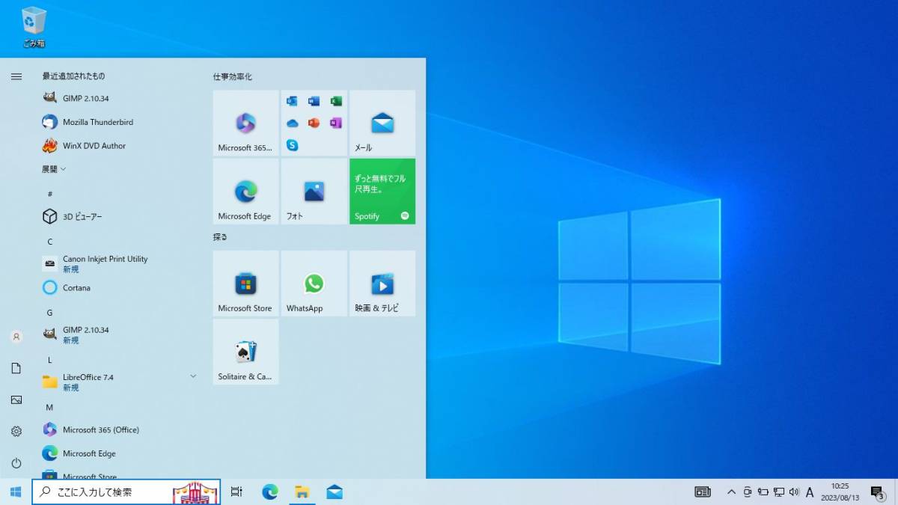Open the Spotify tile
The image size is (898, 505).
point(382,192)
